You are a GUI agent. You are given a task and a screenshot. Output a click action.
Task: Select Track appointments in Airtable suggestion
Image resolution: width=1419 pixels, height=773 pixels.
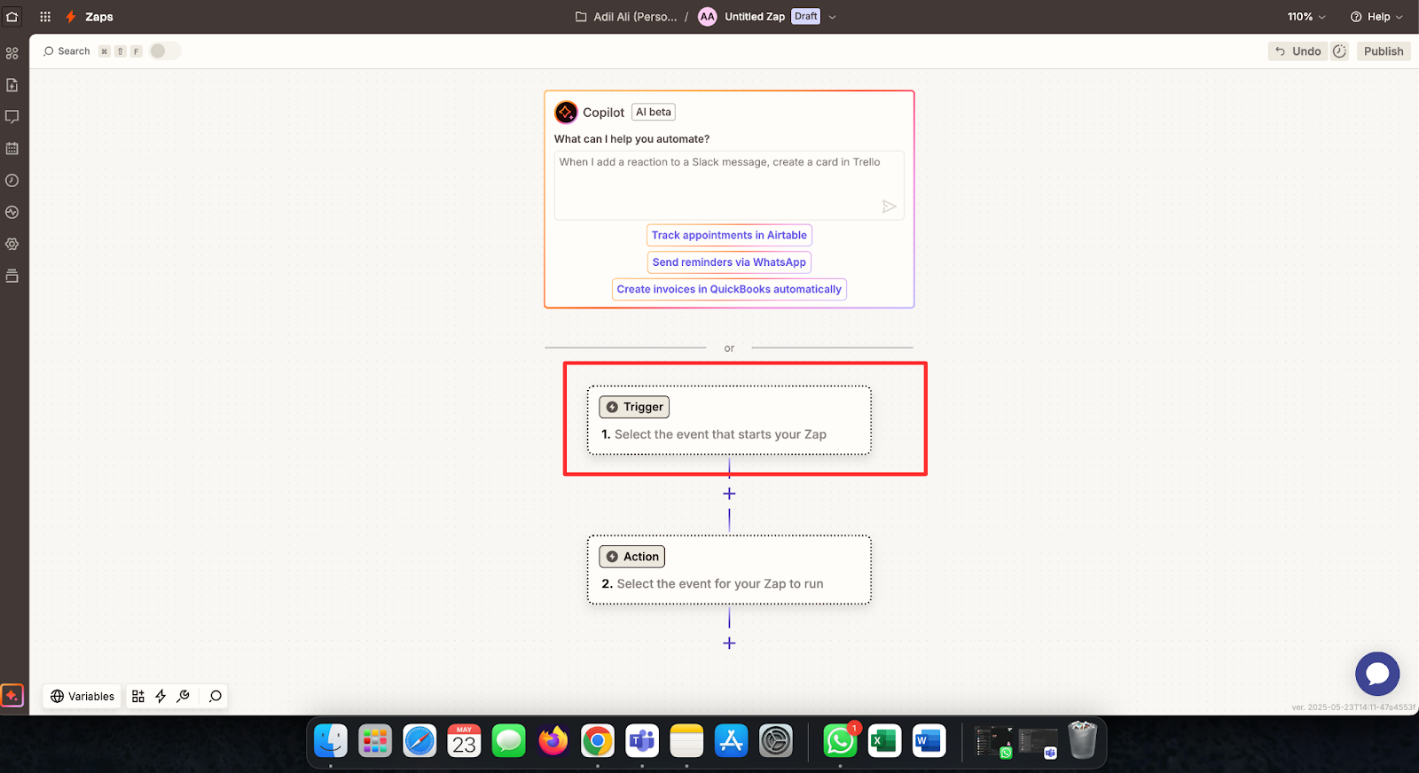tap(729, 235)
